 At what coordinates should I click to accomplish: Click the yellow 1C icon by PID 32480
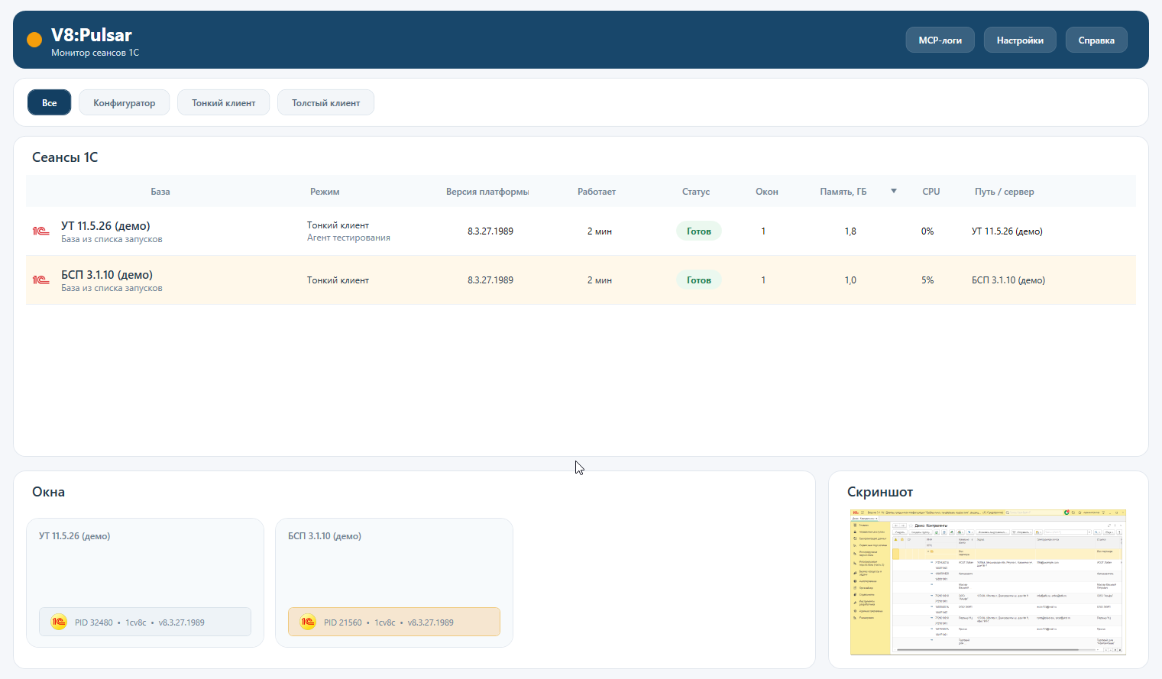tap(59, 622)
